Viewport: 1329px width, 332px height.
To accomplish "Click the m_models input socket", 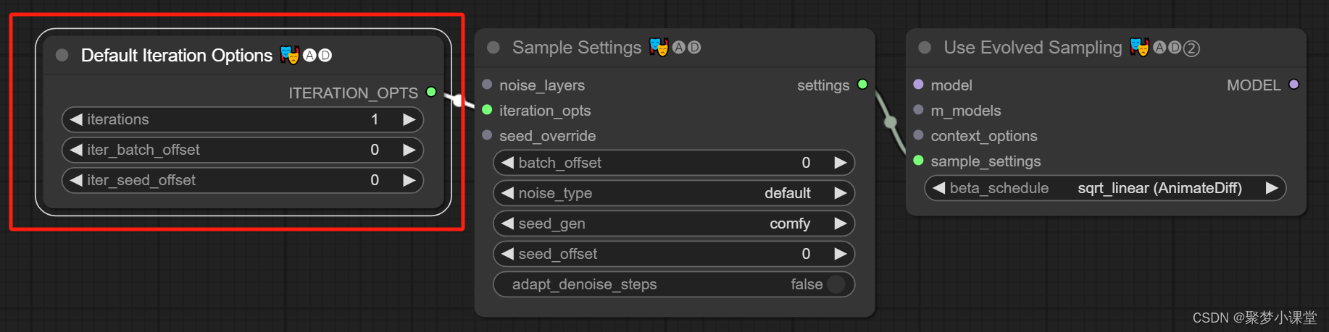I will [x=918, y=110].
